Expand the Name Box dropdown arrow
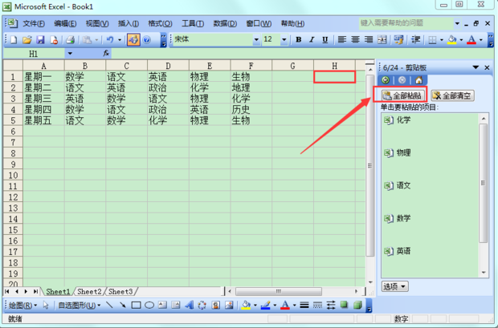This screenshot has height=328, width=498. 70,54
